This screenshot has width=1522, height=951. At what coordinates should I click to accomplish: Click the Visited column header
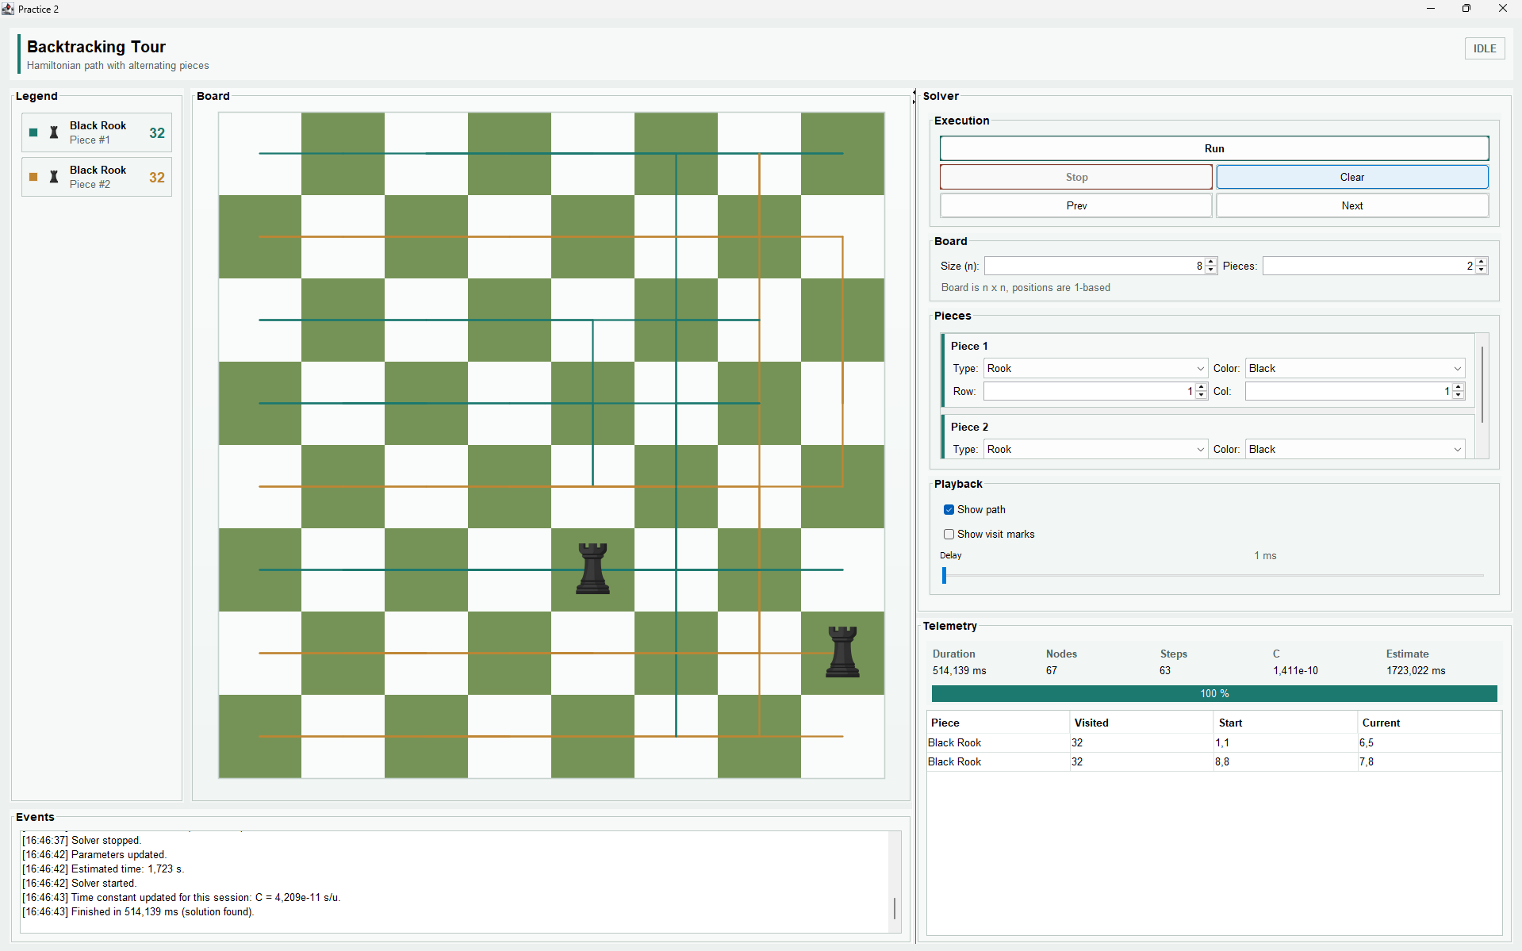click(x=1141, y=723)
